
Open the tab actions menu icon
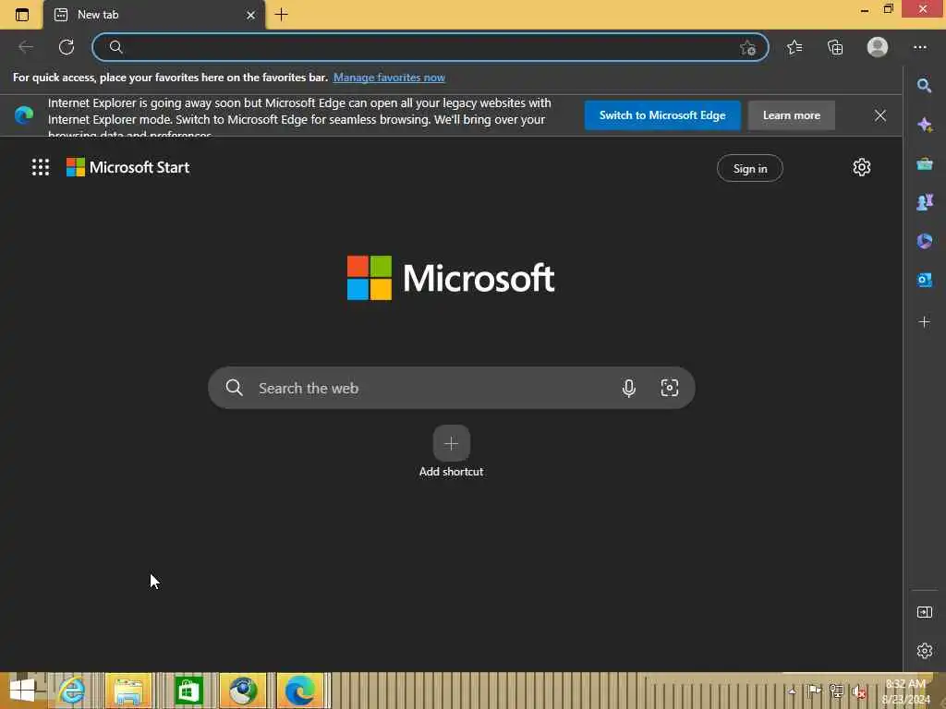click(22, 15)
